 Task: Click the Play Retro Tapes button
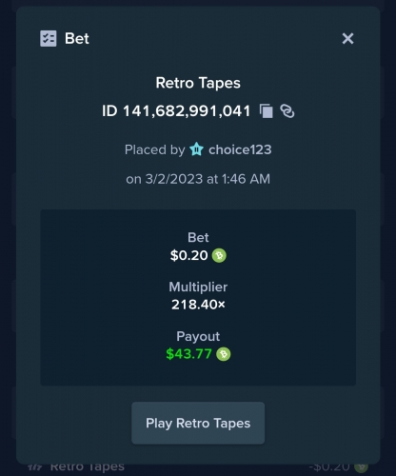click(198, 423)
